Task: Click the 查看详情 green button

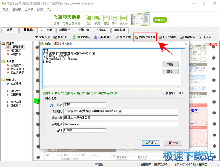Action: (x=160, y=20)
